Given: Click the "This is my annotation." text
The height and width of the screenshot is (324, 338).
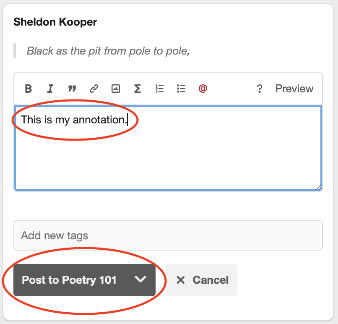Looking at the screenshot, I should (73, 120).
